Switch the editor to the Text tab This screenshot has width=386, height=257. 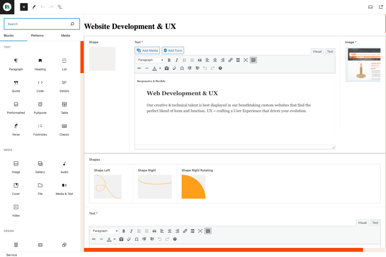pyautogui.click(x=330, y=51)
